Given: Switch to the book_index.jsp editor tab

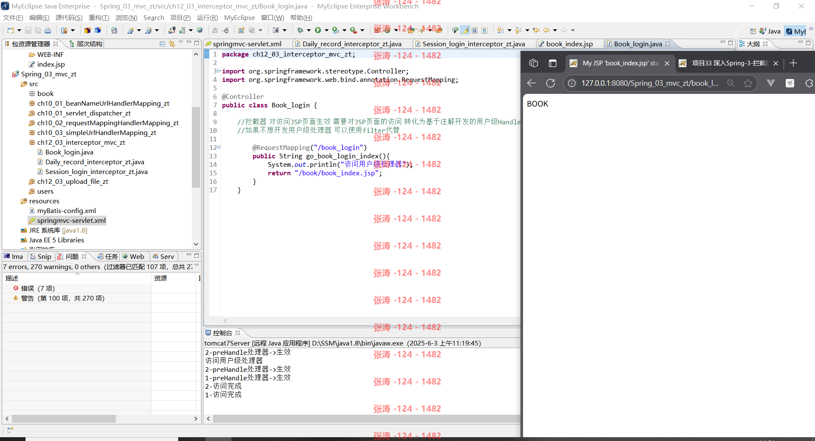Looking at the screenshot, I should tap(569, 44).
